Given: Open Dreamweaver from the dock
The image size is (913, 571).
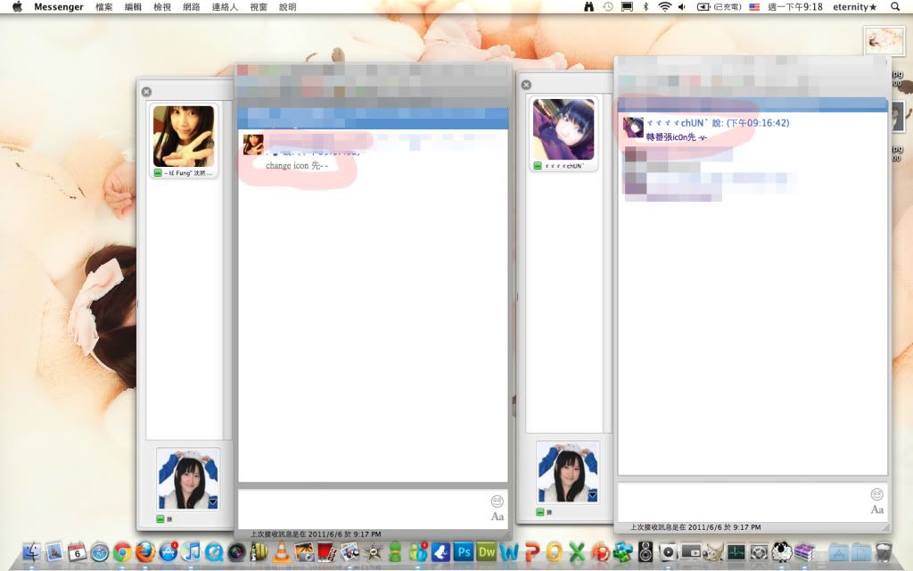Looking at the screenshot, I should tap(487, 552).
